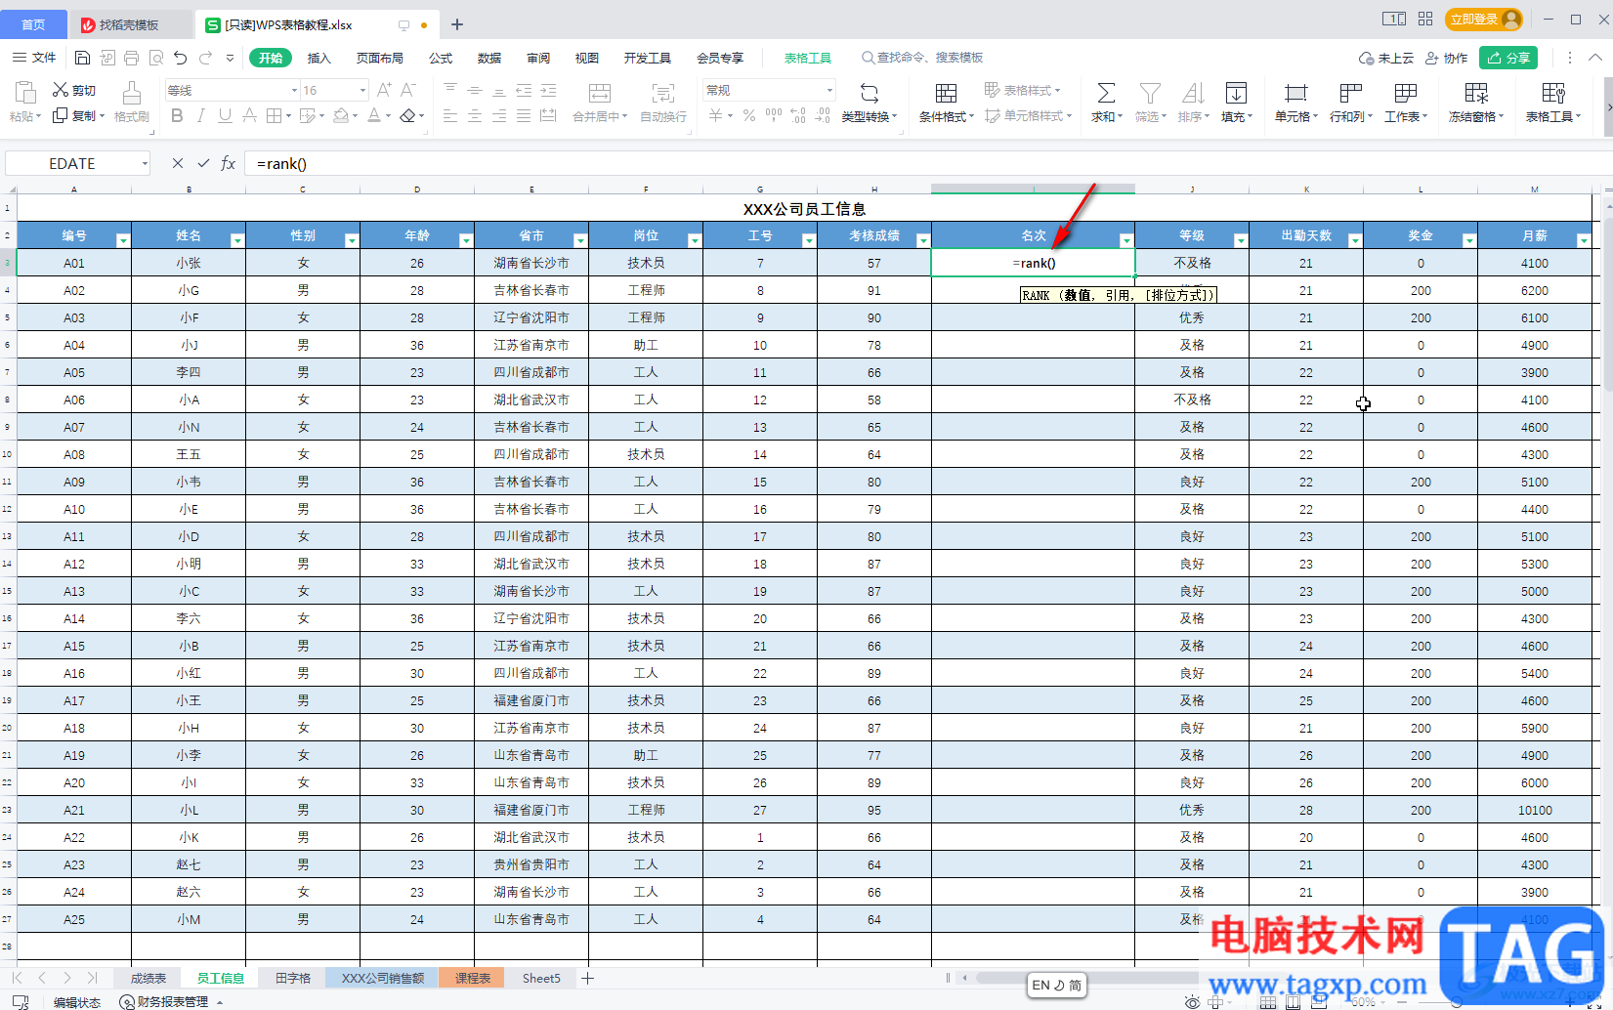This screenshot has height=1010, width=1613.
Task: Click the Worksheet (工作表) icon
Action: coord(1406,94)
